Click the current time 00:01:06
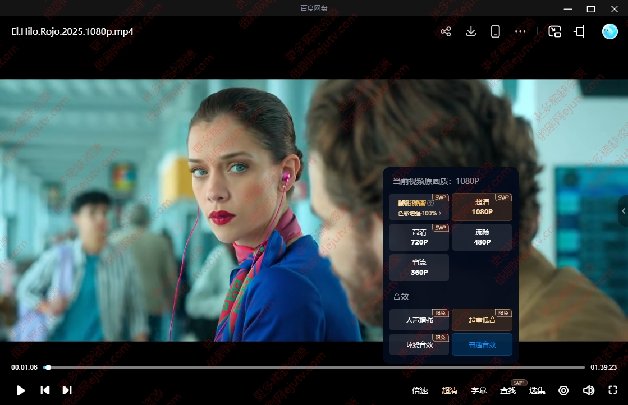 pos(25,367)
